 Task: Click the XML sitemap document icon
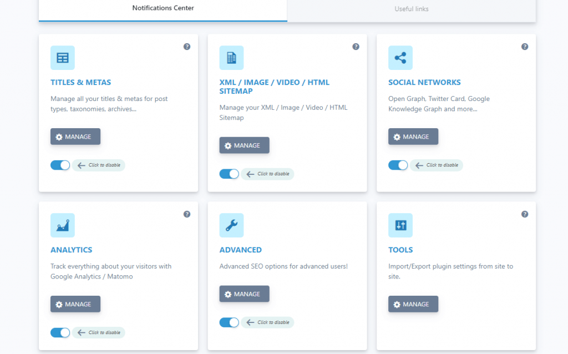pyautogui.click(x=231, y=58)
